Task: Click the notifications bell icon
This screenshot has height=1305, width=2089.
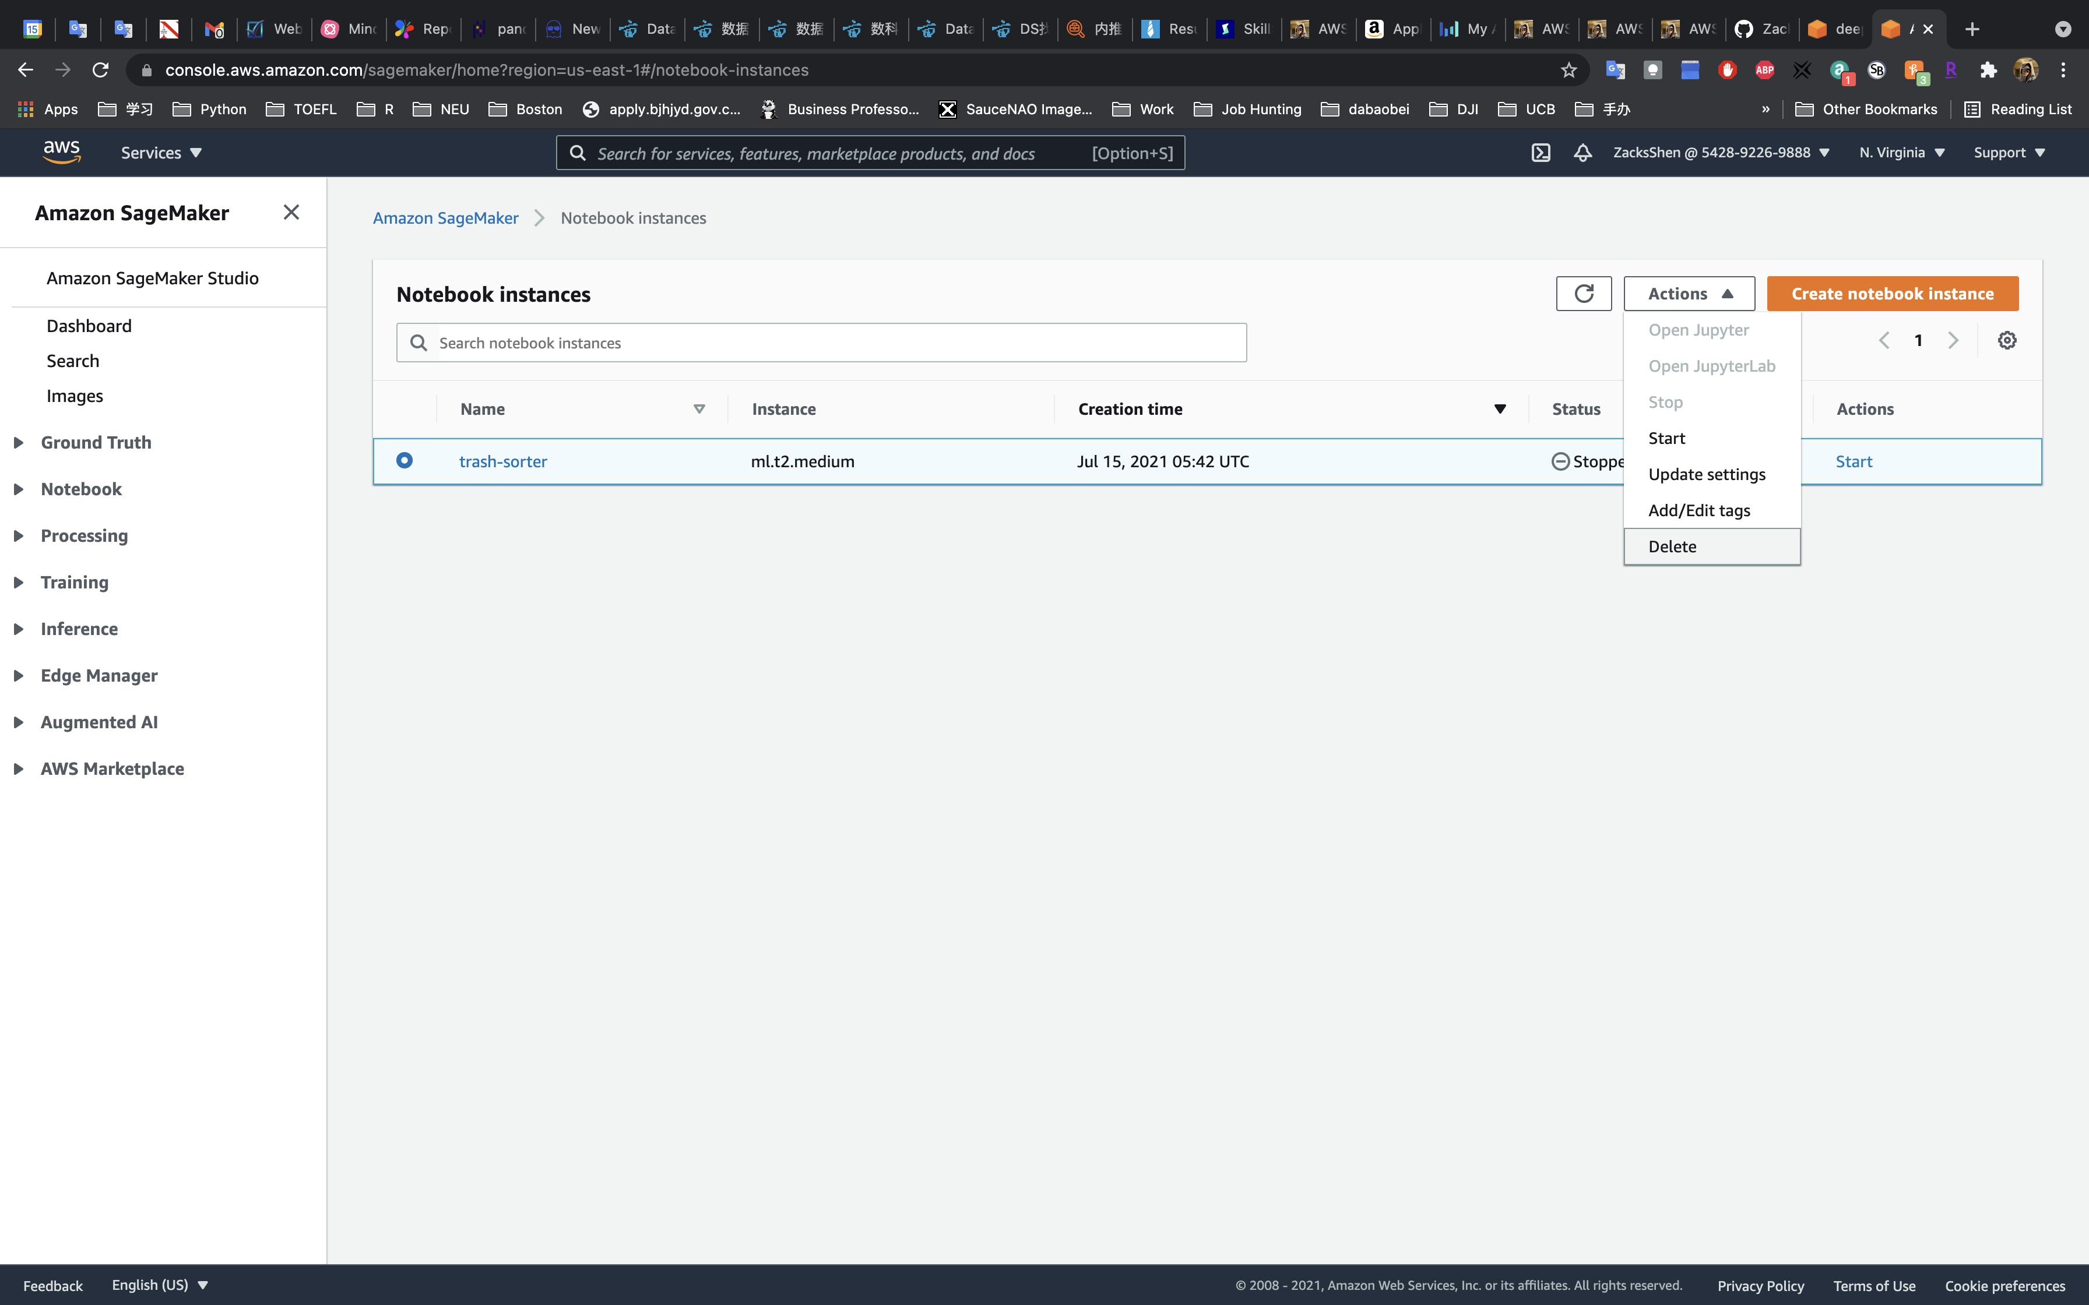Action: [x=1582, y=153]
